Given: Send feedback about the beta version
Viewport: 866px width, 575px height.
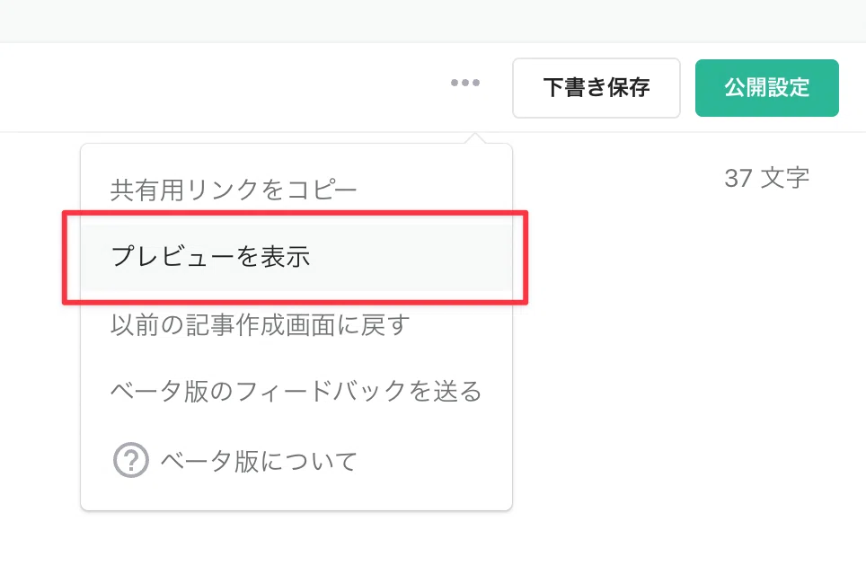Looking at the screenshot, I should (x=296, y=392).
